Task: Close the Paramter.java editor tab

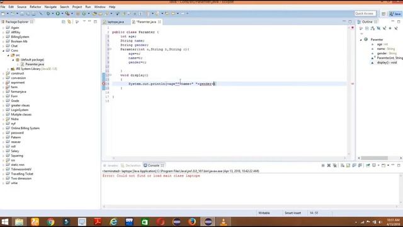Action: [159, 22]
